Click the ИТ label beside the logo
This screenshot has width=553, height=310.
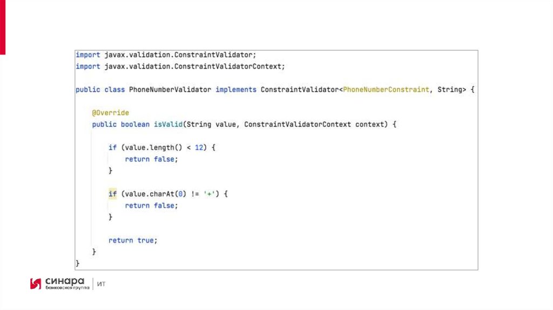[x=102, y=284]
